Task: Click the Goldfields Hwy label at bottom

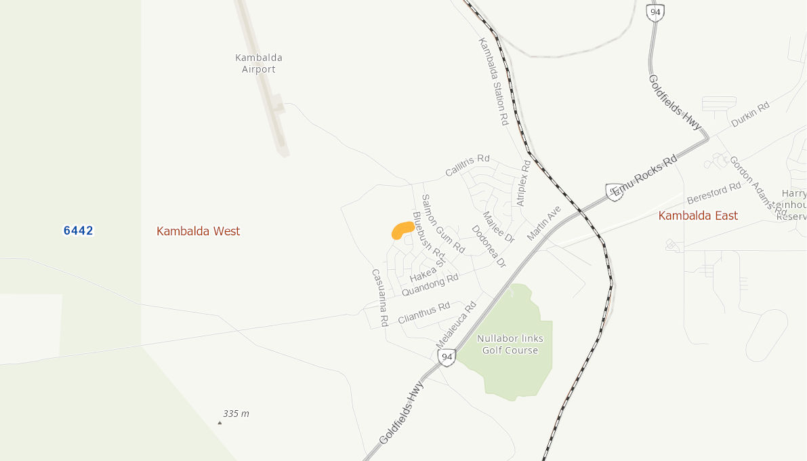Action: click(401, 413)
